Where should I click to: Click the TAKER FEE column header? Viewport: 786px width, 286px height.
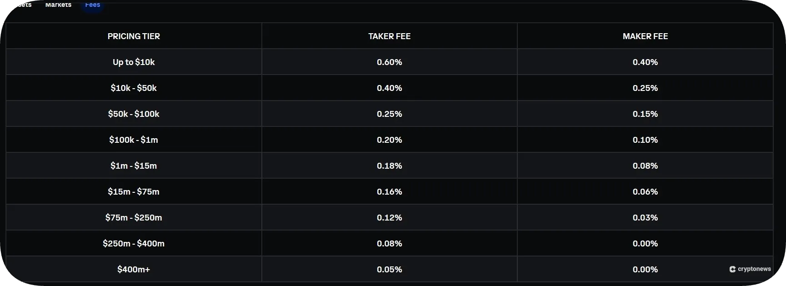tap(389, 36)
